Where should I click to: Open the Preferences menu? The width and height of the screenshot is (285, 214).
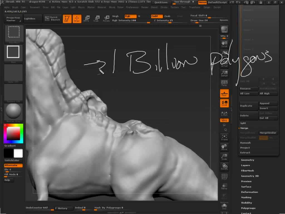click(132, 7)
